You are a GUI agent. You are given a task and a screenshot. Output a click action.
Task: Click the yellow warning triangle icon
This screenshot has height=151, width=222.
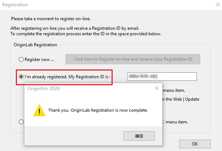(x=39, y=110)
